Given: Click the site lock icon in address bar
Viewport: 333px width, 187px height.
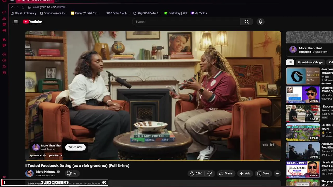Looking at the screenshot, I should [x=29, y=7].
